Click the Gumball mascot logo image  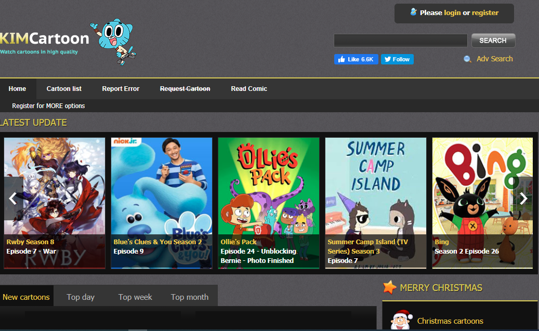tap(113, 42)
